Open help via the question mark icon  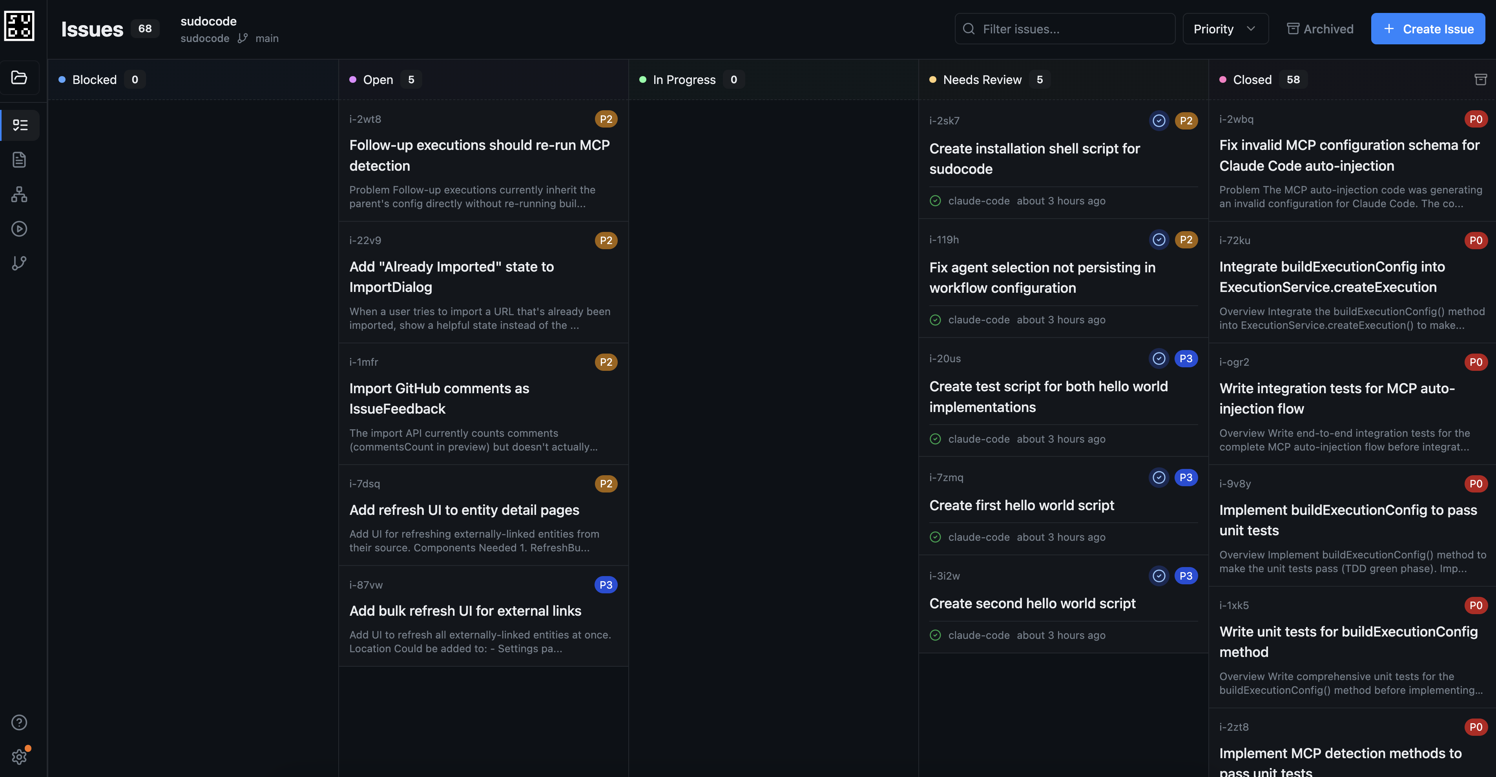19,722
